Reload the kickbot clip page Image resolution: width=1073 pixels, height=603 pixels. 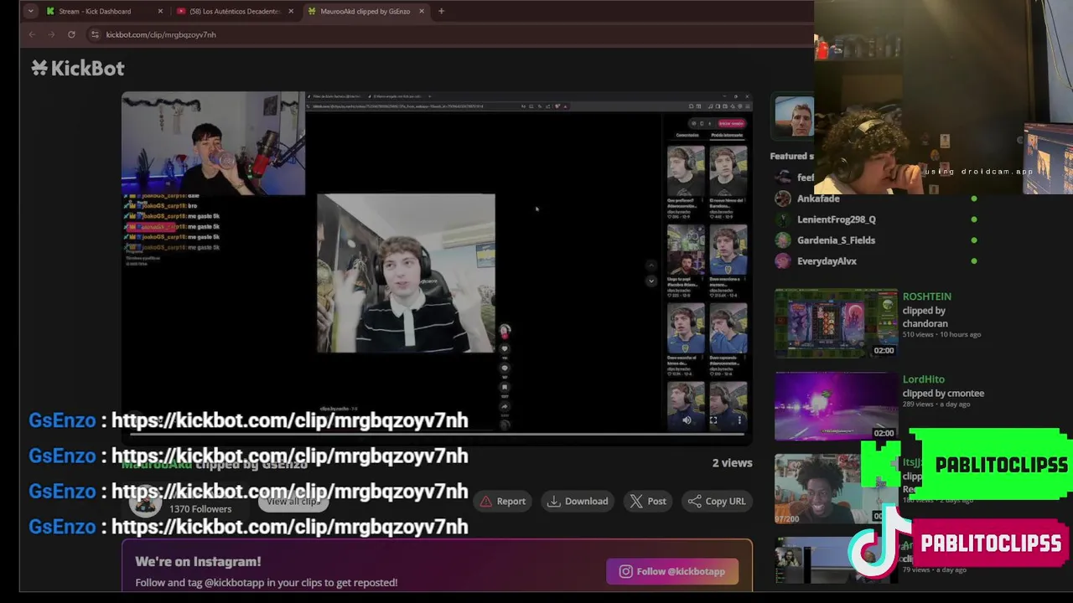tap(71, 34)
